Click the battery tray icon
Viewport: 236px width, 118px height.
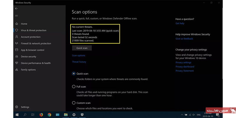(186, 115)
